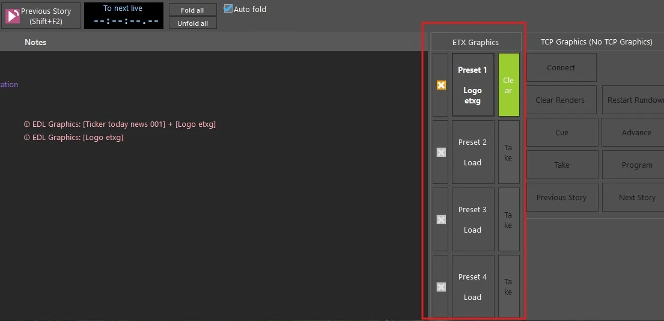Expand rows with Unfold all
The image size is (664, 321).
(192, 23)
